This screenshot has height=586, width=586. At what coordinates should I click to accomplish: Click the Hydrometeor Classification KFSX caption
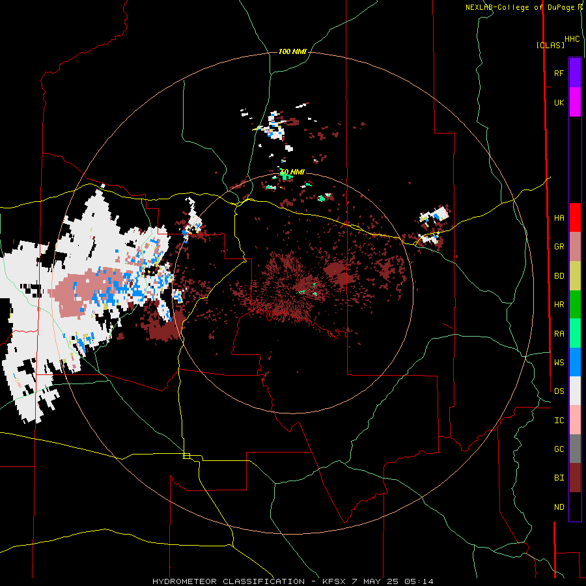pos(292,581)
